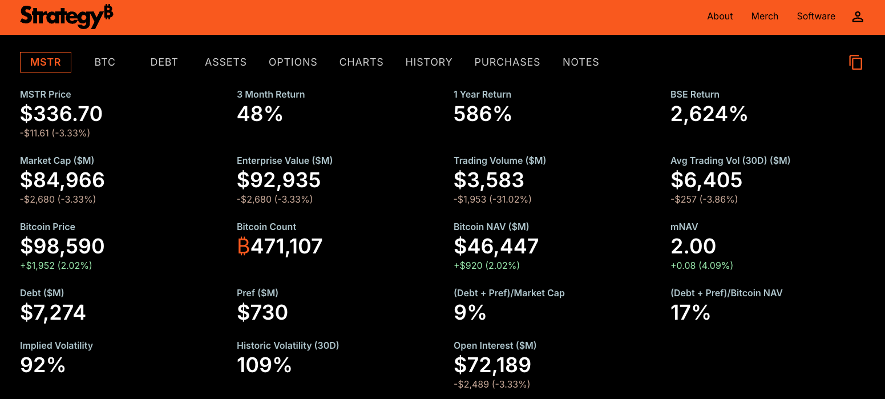This screenshot has width=885, height=399.
Task: Go to the ASSETS tab
Action: click(x=226, y=62)
